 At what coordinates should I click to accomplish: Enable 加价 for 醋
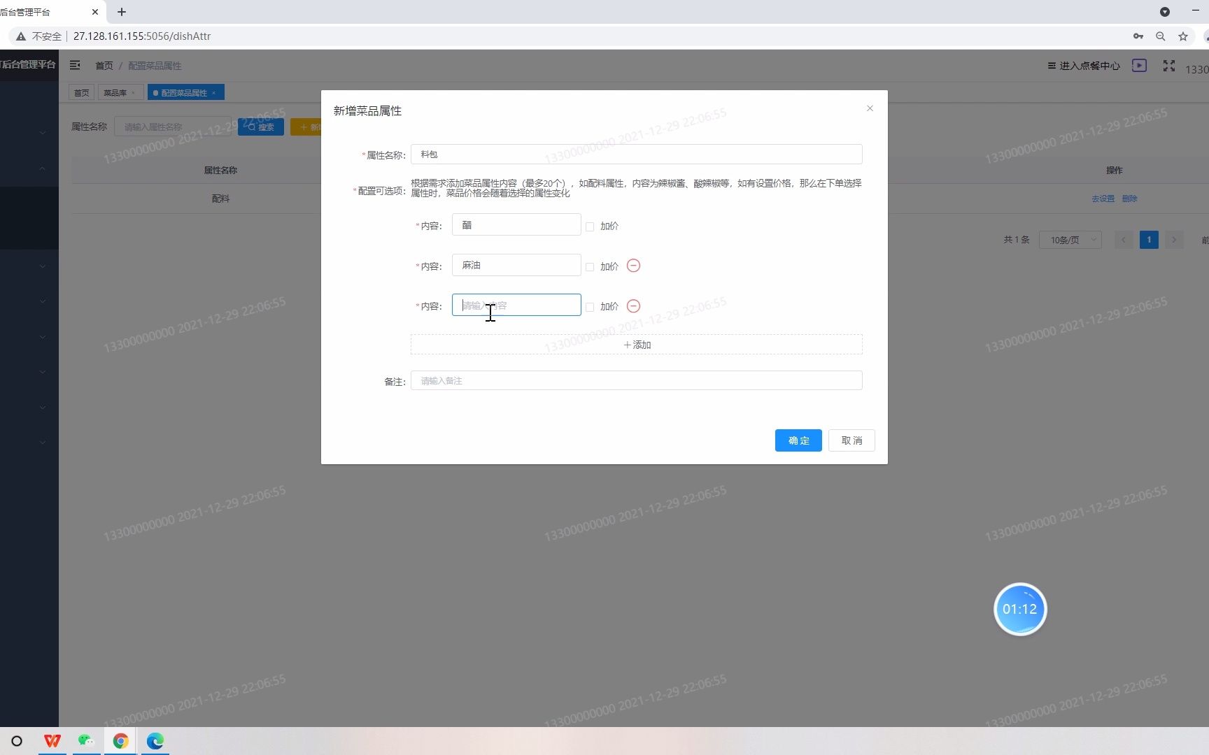pos(590,226)
